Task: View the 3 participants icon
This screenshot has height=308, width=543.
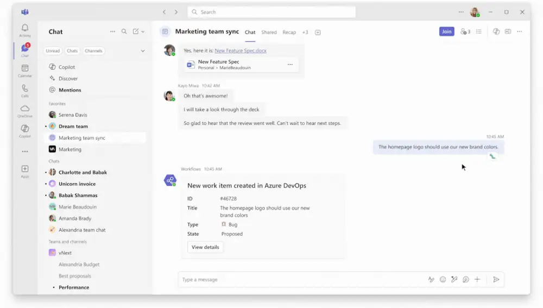Action: pyautogui.click(x=465, y=32)
